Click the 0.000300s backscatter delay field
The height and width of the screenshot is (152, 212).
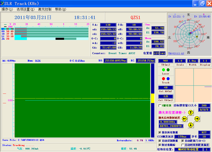coord(168,122)
